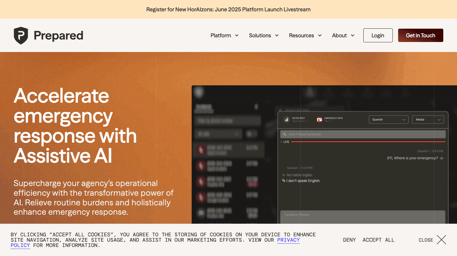Click the 'Supercharge your agency's operational' paragraph

pos(94,198)
